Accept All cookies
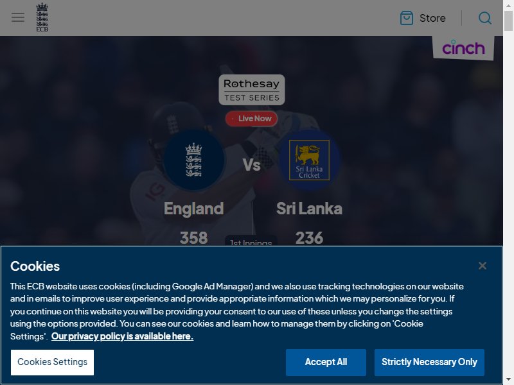Viewport: 514px width, 385px height. click(x=326, y=362)
